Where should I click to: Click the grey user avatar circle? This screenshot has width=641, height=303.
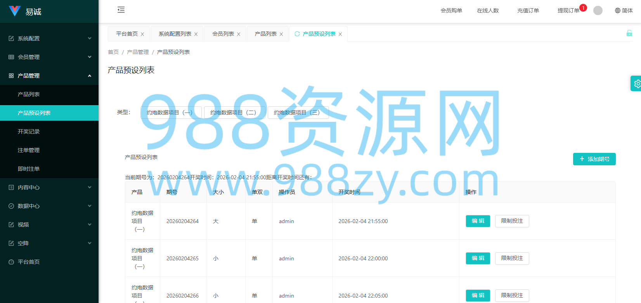(598, 10)
